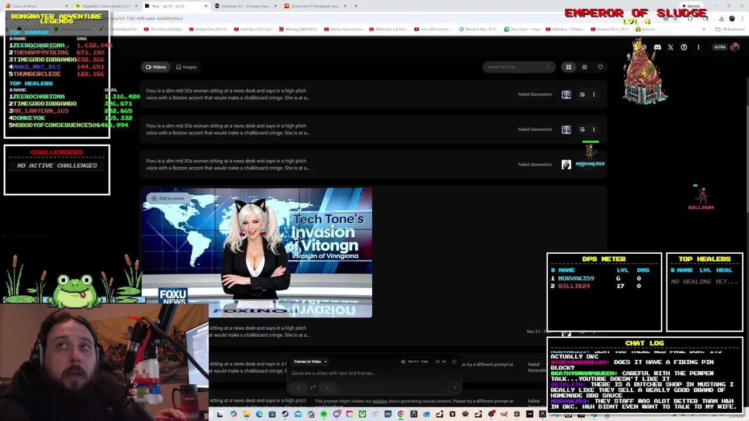Open the 'Electric Daisy Carnival' bookmark
The height and width of the screenshot is (421, 749).
(345, 29)
